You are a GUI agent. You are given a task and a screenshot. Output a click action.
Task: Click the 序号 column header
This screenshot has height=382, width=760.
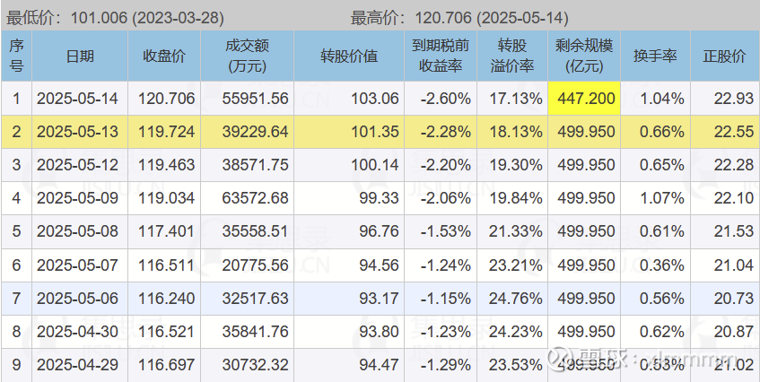[16, 56]
